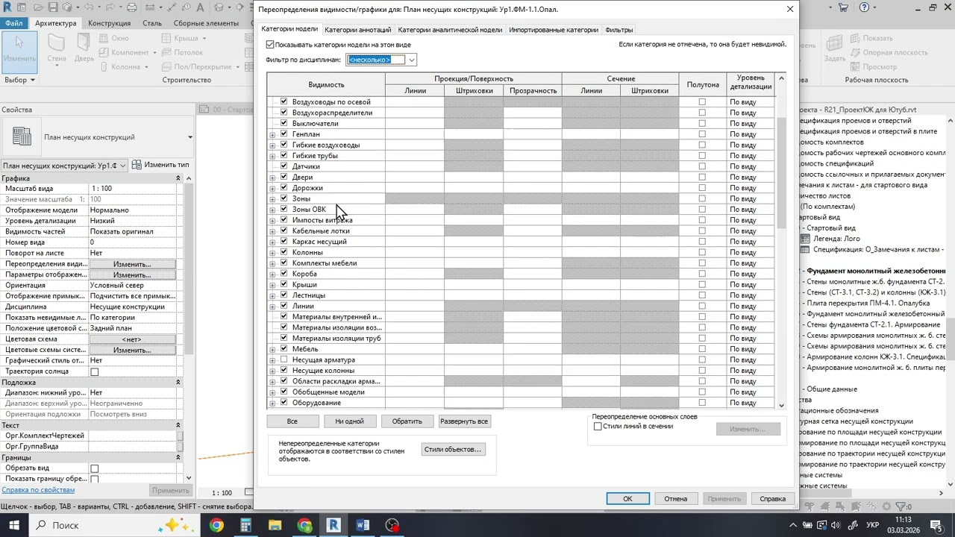Open the Файл menu

coord(13,23)
